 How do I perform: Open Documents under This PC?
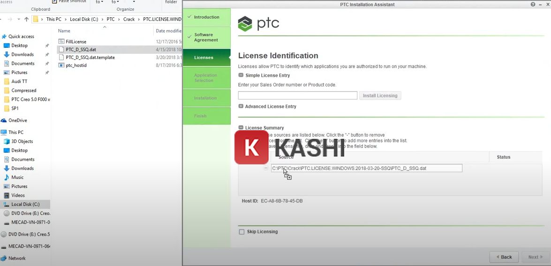(23, 159)
